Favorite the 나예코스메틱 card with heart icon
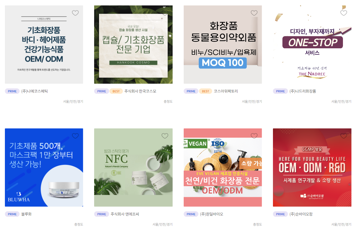 click(75, 13)
